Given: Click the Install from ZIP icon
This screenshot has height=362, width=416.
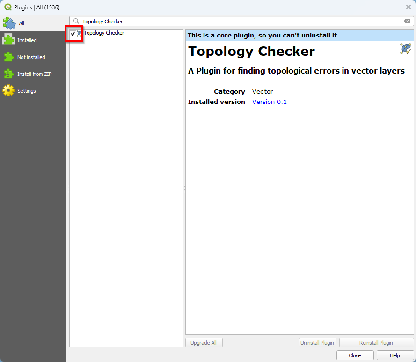Looking at the screenshot, I should (x=9, y=74).
